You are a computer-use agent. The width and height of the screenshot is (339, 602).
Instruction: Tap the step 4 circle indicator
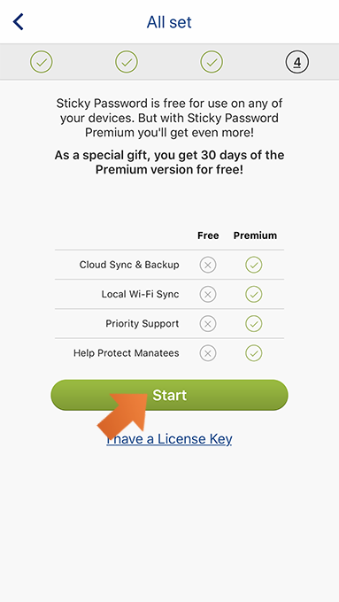click(x=297, y=62)
